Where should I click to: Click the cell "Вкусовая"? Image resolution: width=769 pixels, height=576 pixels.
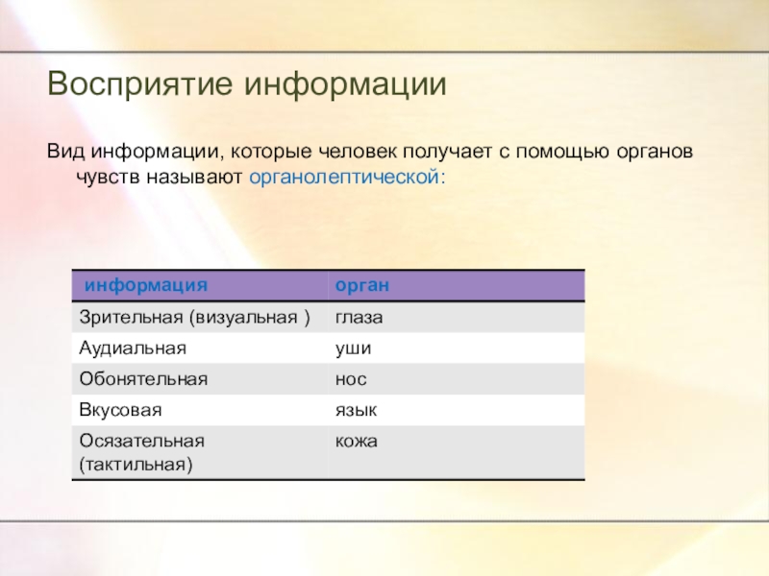(200, 410)
